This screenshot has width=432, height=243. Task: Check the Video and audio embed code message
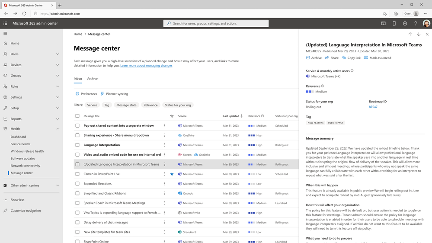click(77, 154)
